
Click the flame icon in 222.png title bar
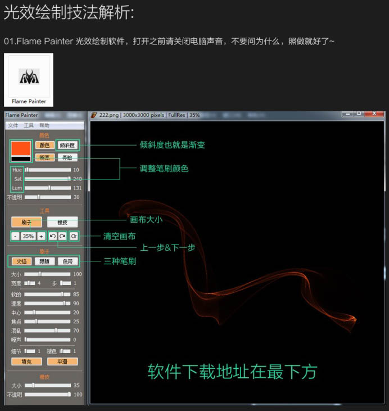pyautogui.click(x=94, y=115)
